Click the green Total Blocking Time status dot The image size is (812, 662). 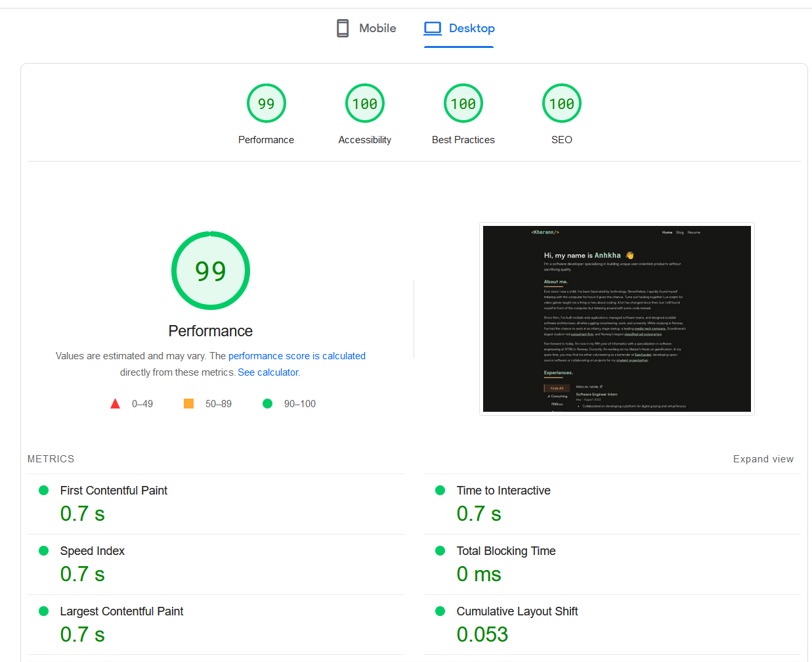[x=440, y=550]
